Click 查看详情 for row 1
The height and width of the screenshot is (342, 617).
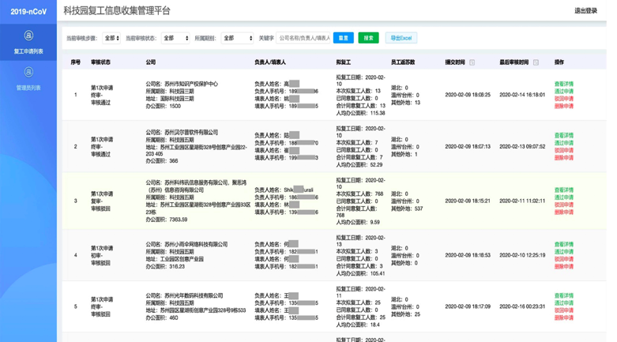(563, 84)
